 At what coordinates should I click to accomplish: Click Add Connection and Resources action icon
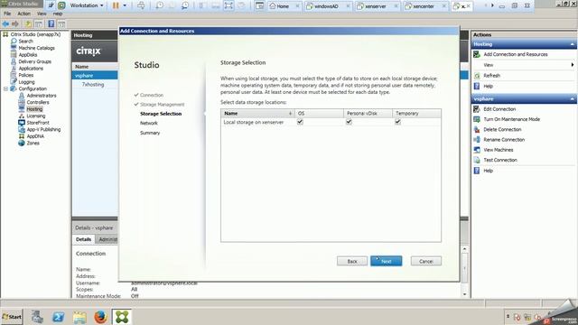(477, 54)
